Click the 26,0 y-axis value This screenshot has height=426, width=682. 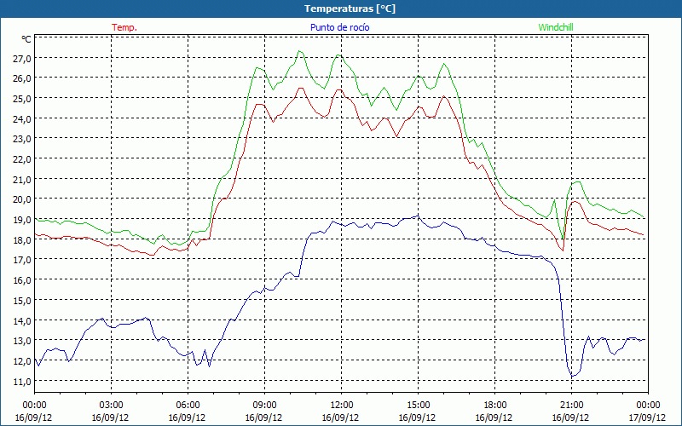[22, 78]
